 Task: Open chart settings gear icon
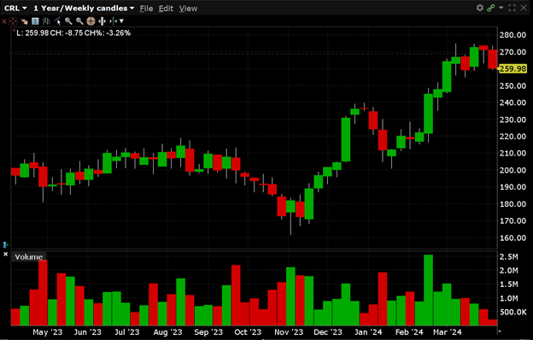point(480,8)
